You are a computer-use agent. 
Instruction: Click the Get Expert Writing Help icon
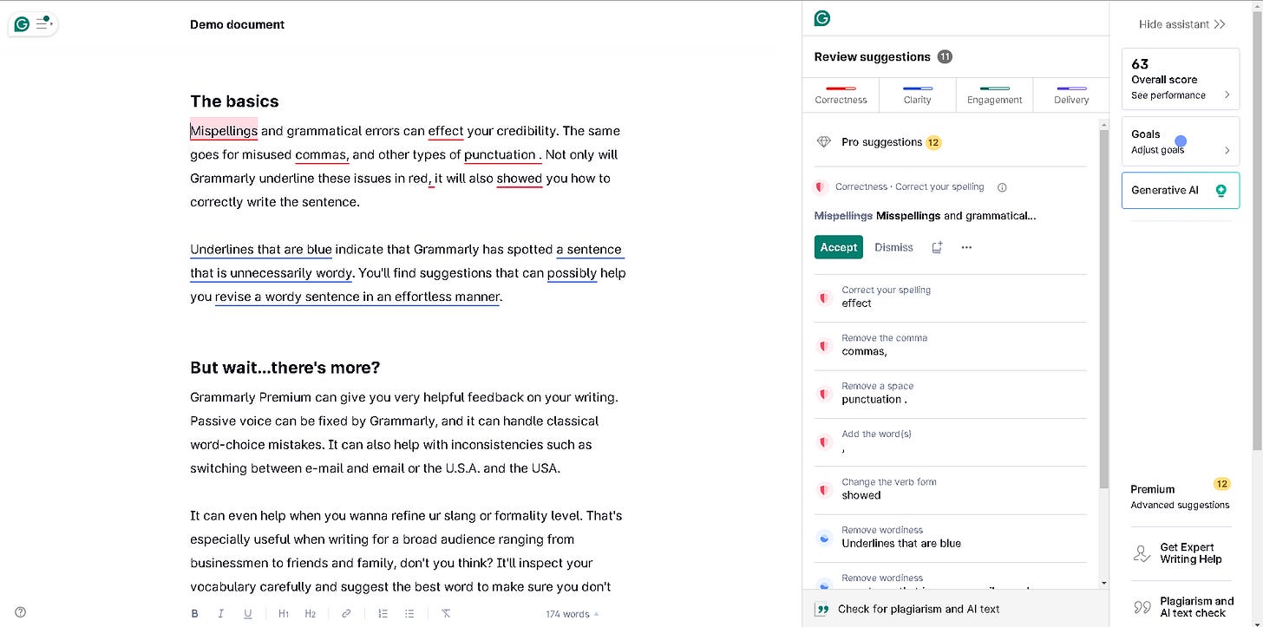(1142, 553)
